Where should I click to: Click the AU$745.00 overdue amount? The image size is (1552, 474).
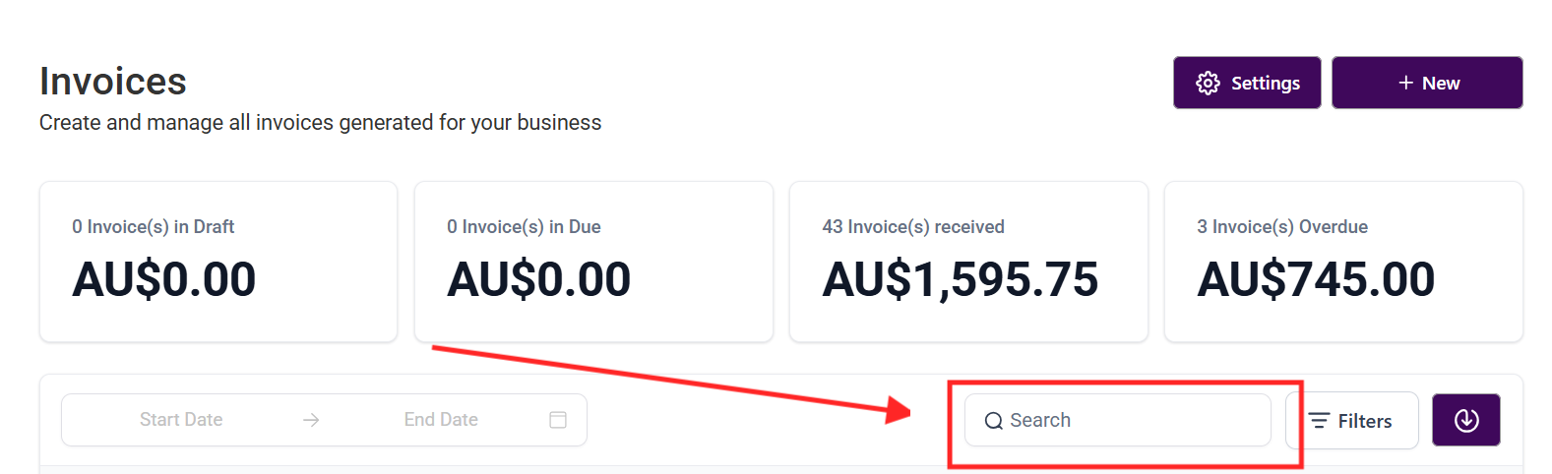pyautogui.click(x=1316, y=279)
